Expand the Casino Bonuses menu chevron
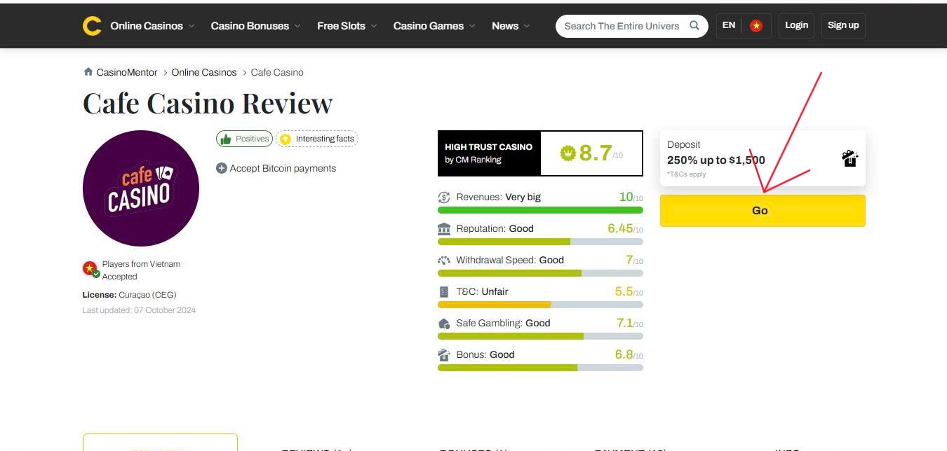 pyautogui.click(x=297, y=26)
